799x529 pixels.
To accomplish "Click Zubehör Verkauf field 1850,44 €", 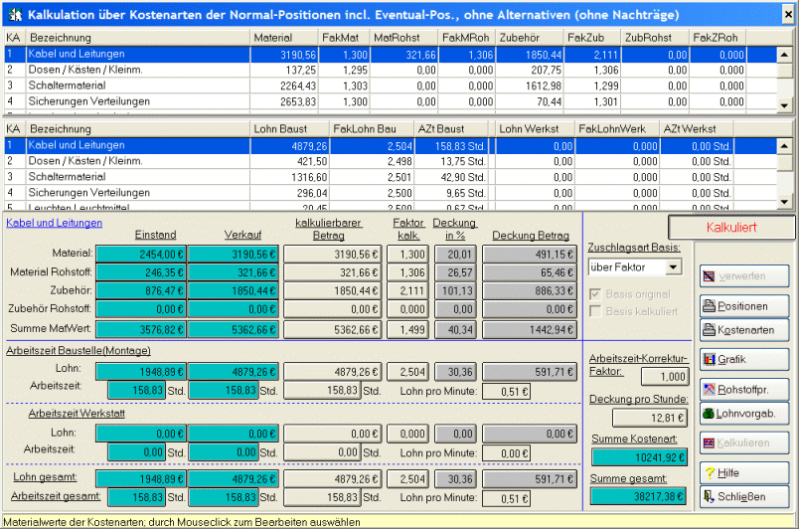I will [234, 291].
